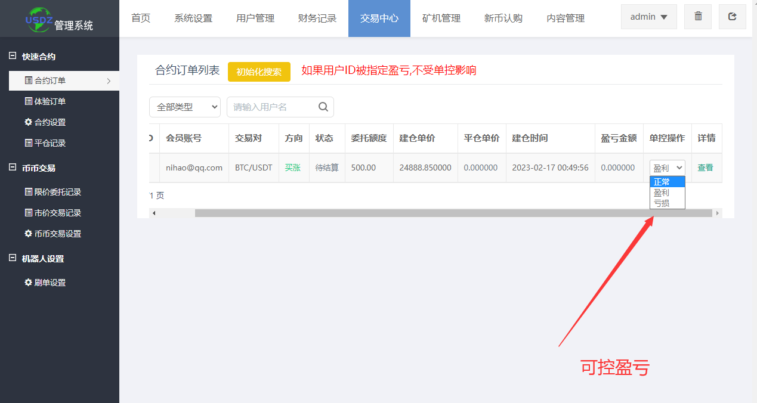
Task: Click the logout icon at top right
Action: [x=732, y=16]
